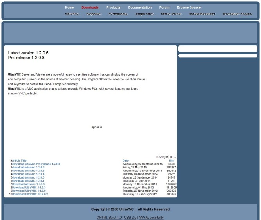
Task: Open the Products menu item
Action: pyautogui.click(x=113, y=7)
